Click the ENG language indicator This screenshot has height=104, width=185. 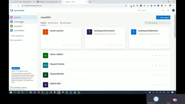[164, 92]
